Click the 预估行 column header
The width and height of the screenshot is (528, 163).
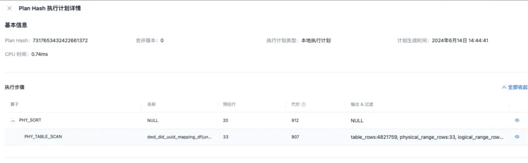click(229, 104)
